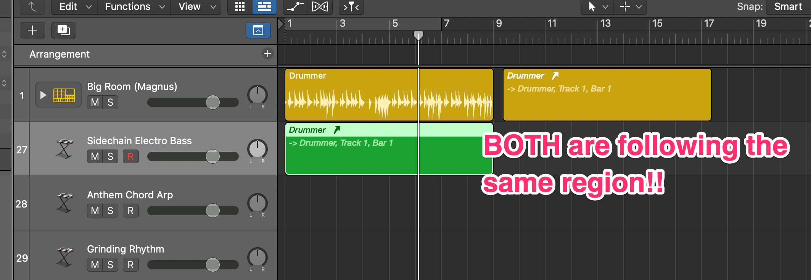Click the catch playhead icon

(351, 6)
